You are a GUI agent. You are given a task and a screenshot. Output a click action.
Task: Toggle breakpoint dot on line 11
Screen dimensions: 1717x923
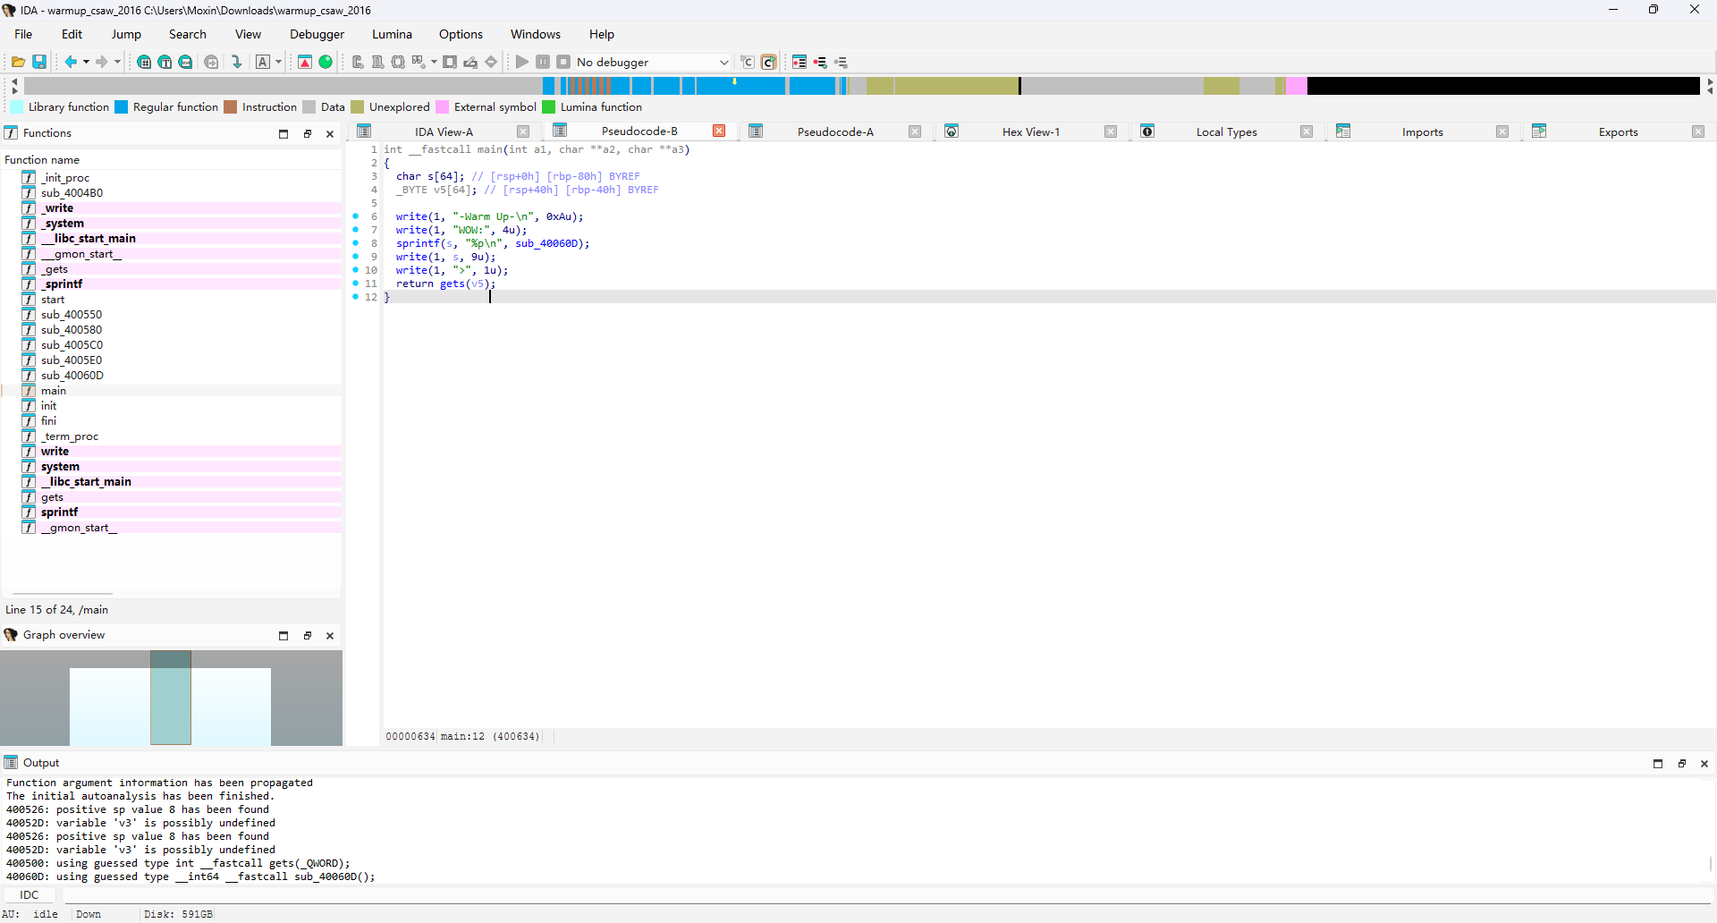(356, 284)
